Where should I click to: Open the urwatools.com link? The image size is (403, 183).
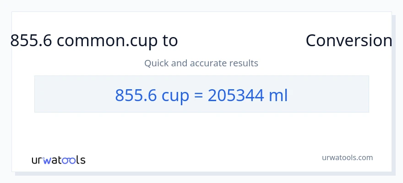[x=347, y=157]
